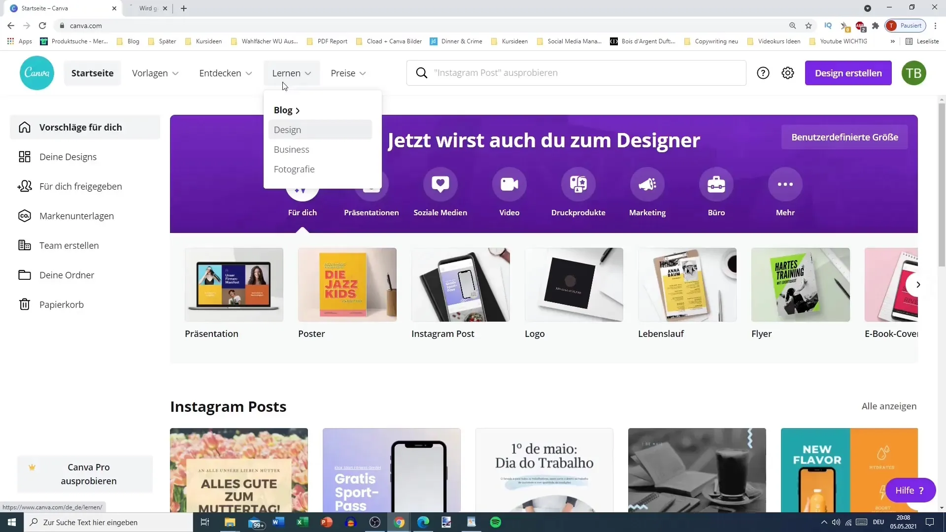Open Spotify from the taskbar
This screenshot has height=532, width=946.
(x=496, y=522)
